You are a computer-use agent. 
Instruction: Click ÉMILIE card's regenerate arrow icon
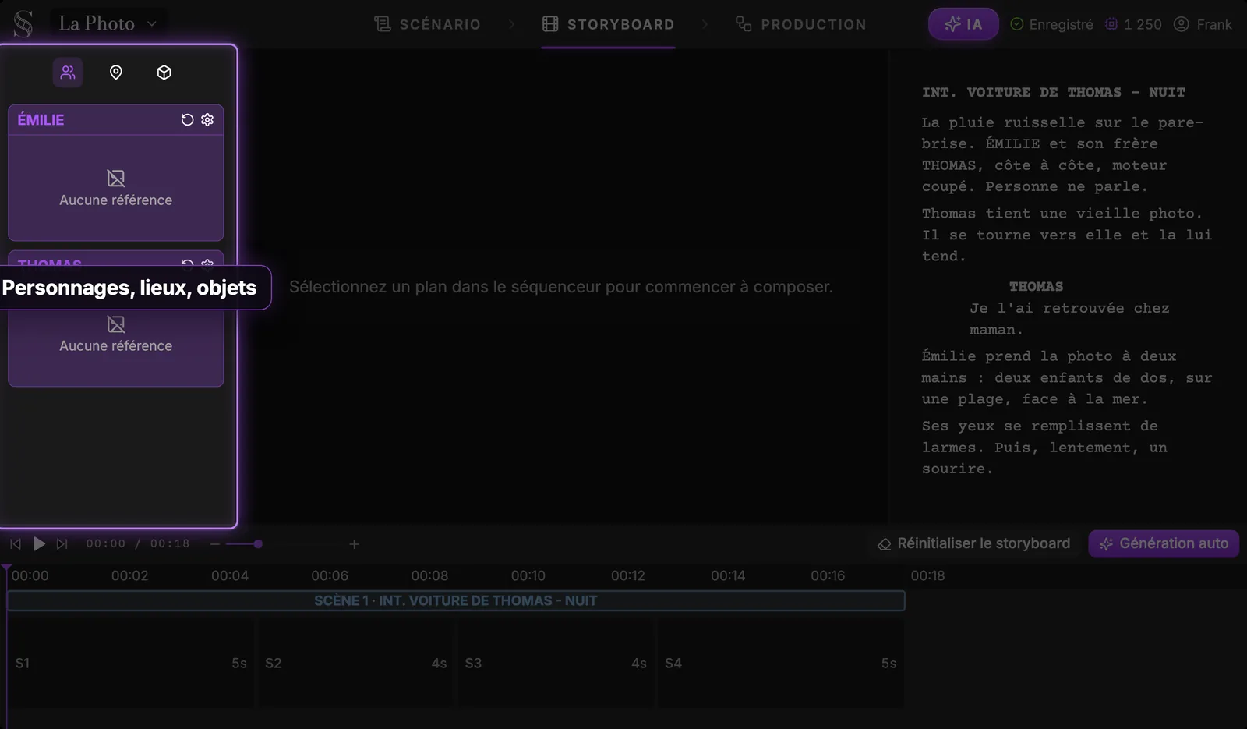click(187, 119)
